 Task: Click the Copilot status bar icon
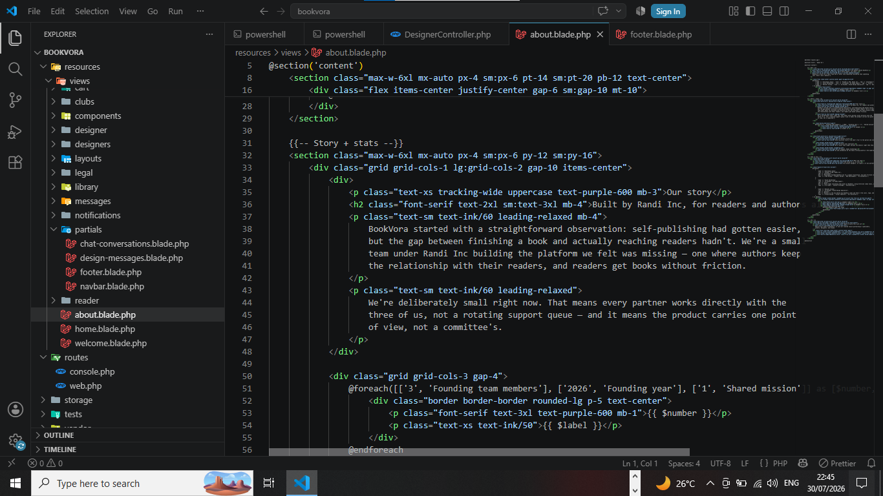[802, 463]
